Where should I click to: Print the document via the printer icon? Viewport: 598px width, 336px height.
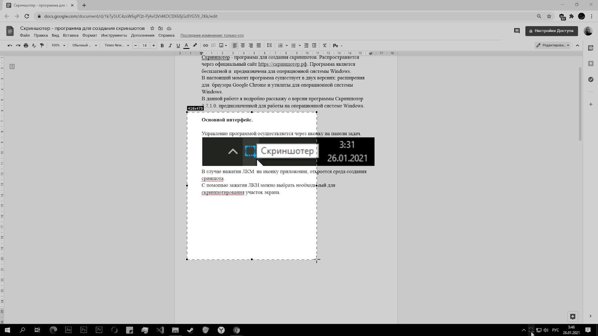(x=26, y=46)
